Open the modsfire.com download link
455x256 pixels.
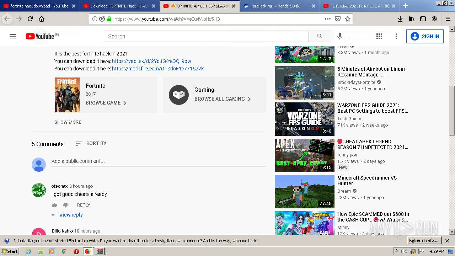click(158, 69)
